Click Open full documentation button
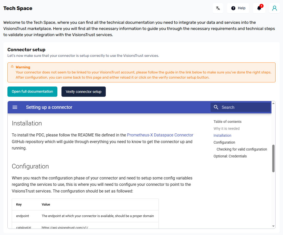The height and width of the screenshot is (235, 283). (x=32, y=92)
